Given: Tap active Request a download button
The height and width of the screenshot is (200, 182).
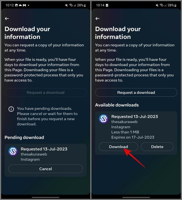Looking at the screenshot, I should pyautogui.click(x=136, y=92).
